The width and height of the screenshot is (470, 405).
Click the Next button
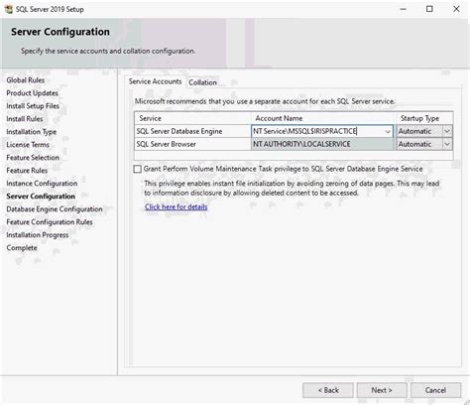(382, 390)
